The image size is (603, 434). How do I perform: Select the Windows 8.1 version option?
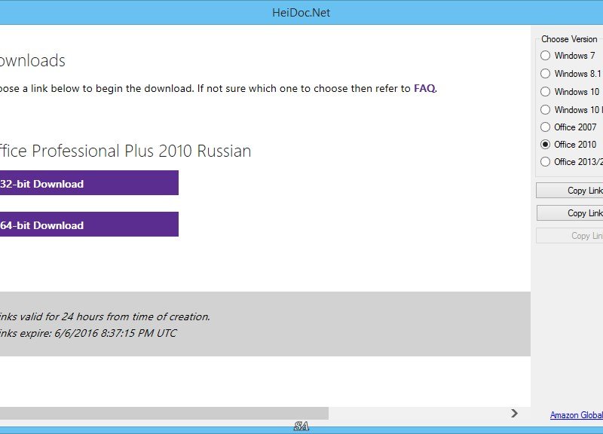(545, 73)
